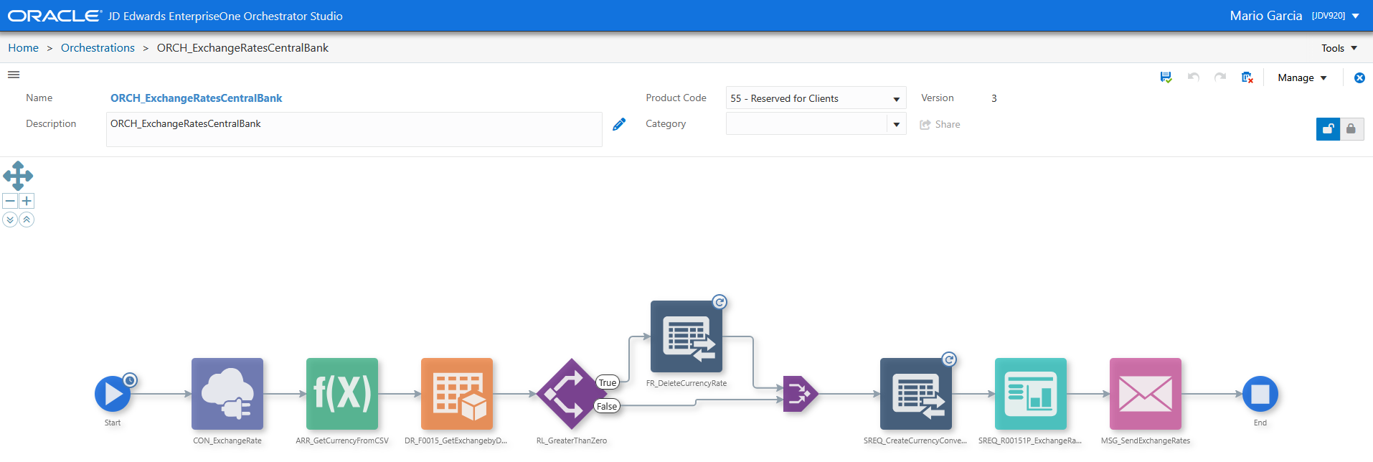The image size is (1373, 462).
Task: Click the RL_GreaterThanZero label text
Action: tap(572, 440)
